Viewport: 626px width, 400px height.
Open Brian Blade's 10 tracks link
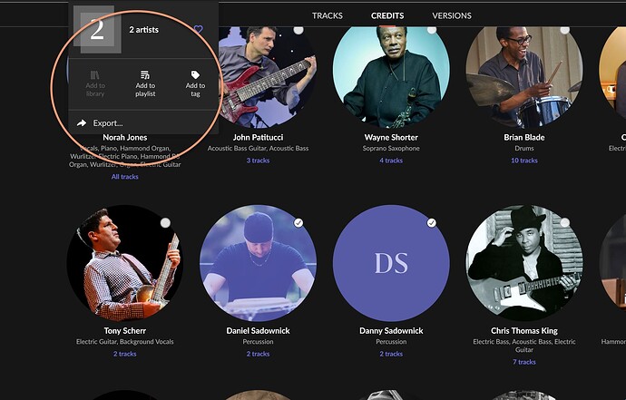(x=524, y=161)
